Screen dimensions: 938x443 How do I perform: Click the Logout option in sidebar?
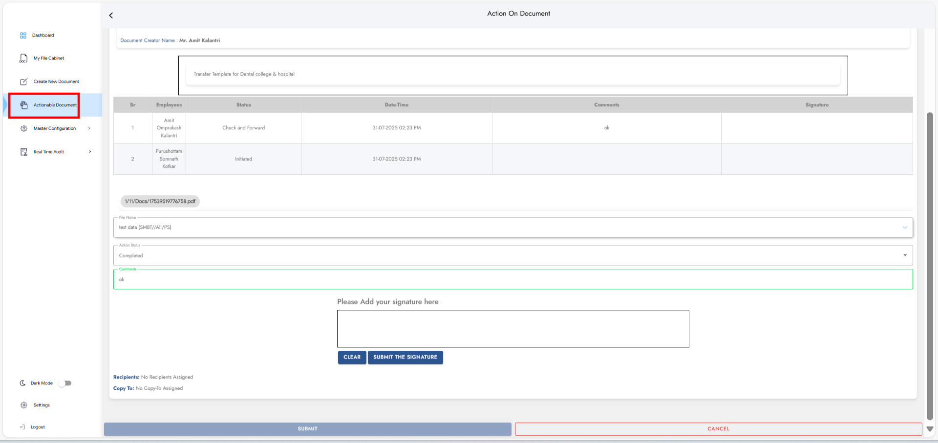(38, 426)
